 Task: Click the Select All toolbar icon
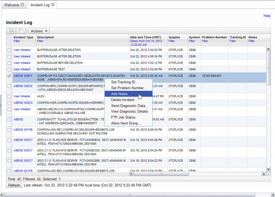point(11,31)
